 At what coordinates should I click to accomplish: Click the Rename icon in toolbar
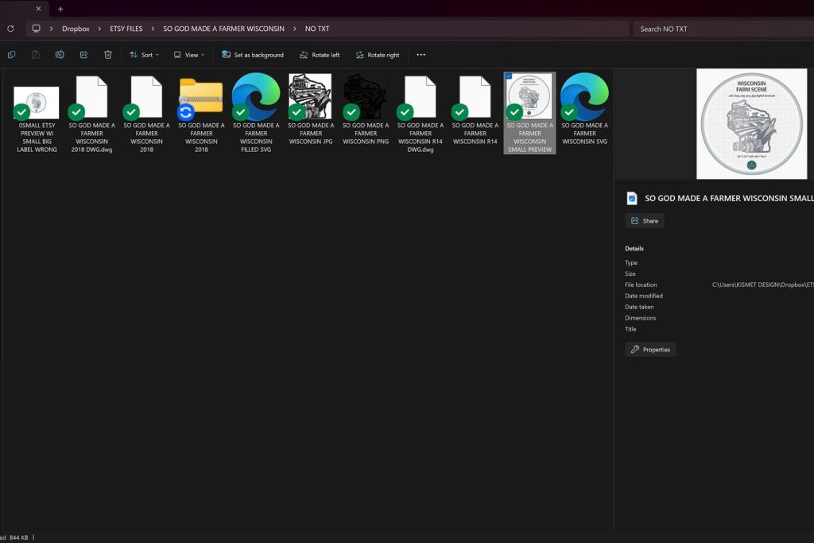[x=60, y=55]
